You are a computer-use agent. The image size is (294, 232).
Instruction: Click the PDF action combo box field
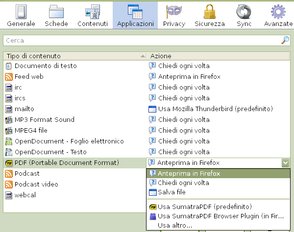[218, 163]
